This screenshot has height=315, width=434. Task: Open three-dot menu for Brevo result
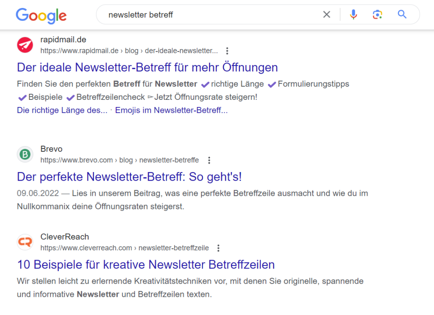(x=209, y=161)
